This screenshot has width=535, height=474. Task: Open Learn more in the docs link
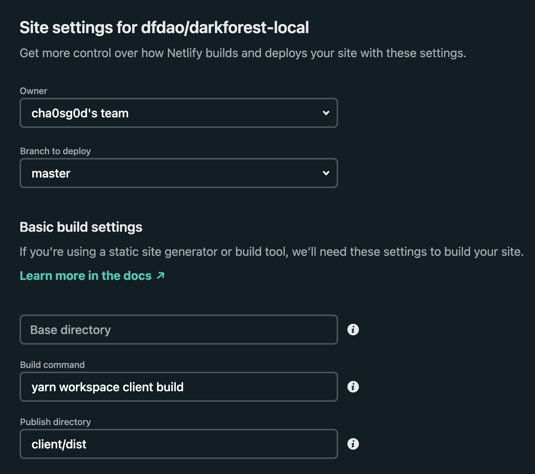click(92, 276)
